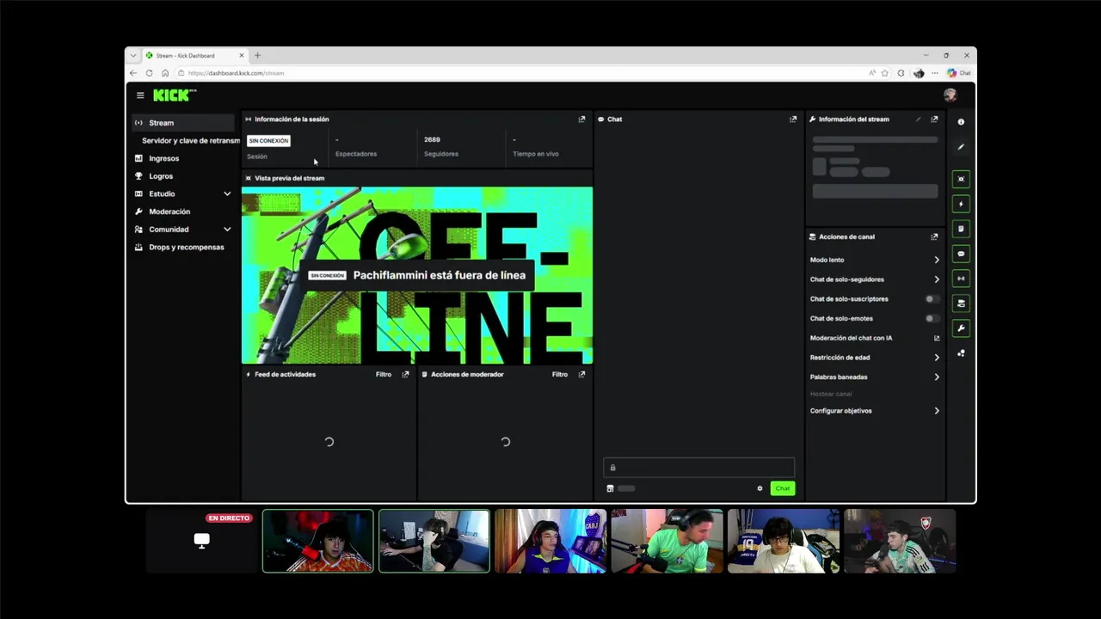Select webcam with CABJ banner behind
Screen dimensions: 1101x619
[550, 541]
